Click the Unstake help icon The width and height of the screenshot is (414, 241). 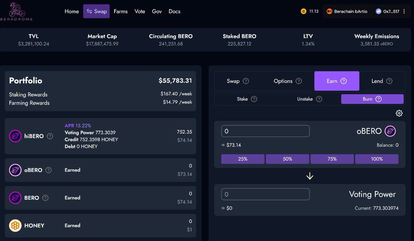pyautogui.click(x=319, y=99)
